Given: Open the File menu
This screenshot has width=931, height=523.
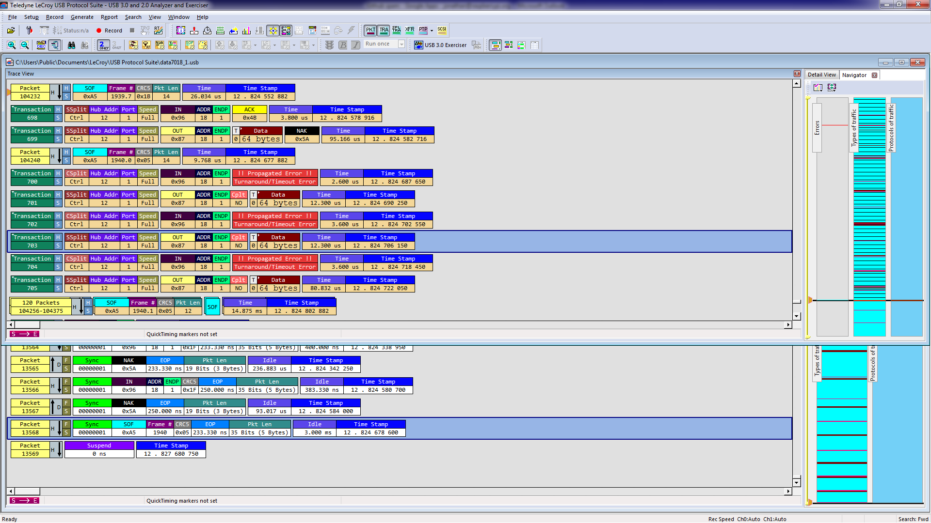Looking at the screenshot, I should coord(13,17).
